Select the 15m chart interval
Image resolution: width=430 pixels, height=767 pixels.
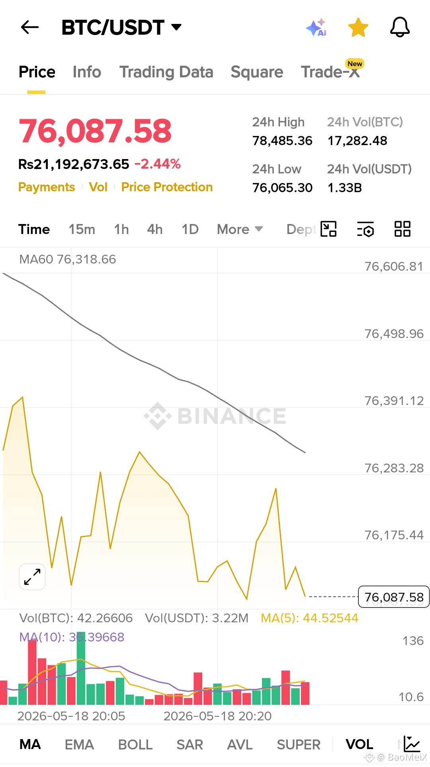(82, 229)
